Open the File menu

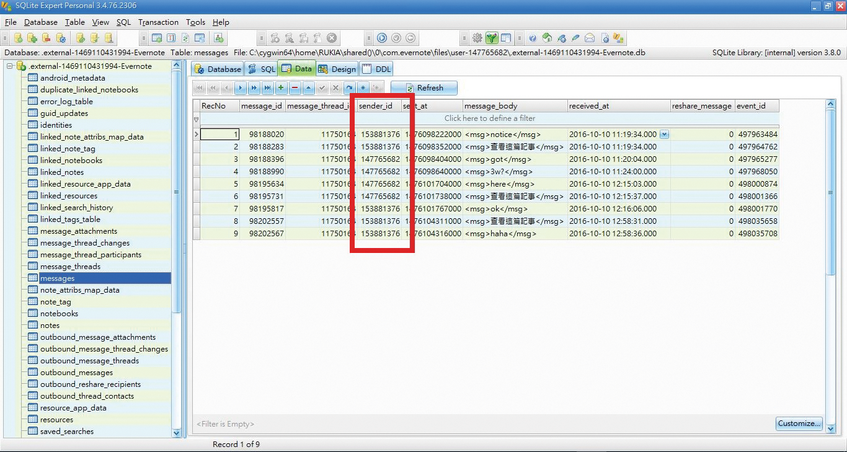(x=11, y=22)
